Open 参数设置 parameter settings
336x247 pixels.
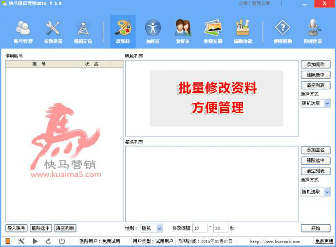click(x=53, y=32)
